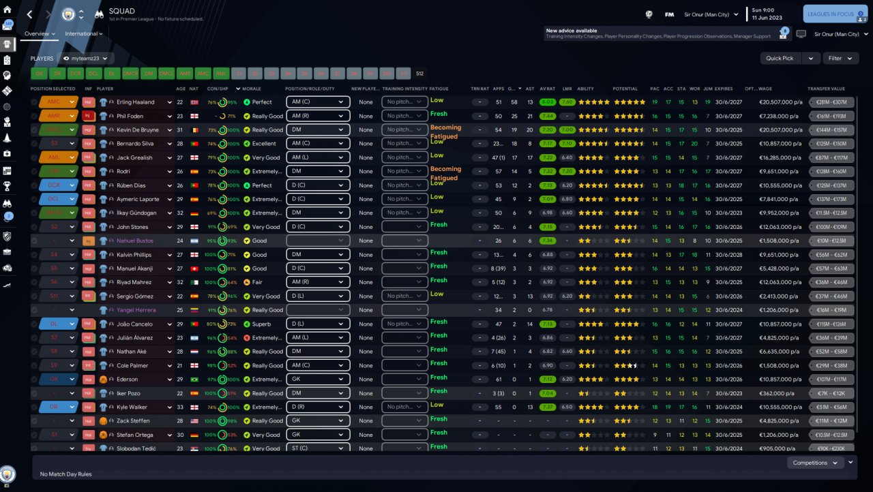Click Haaland's transfer value button
Image resolution: width=873 pixels, height=492 pixels.
(831, 102)
